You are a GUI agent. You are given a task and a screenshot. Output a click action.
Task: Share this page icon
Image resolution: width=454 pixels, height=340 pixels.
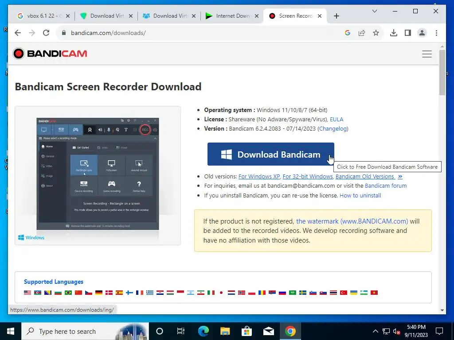[362, 33]
